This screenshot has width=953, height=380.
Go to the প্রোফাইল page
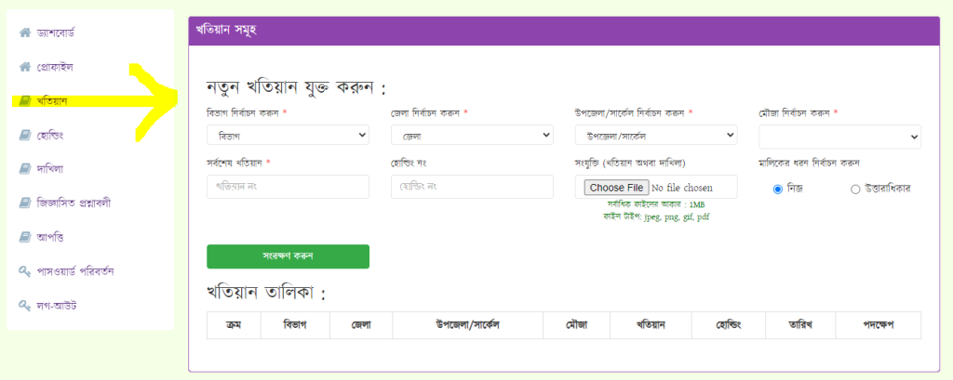[55, 67]
